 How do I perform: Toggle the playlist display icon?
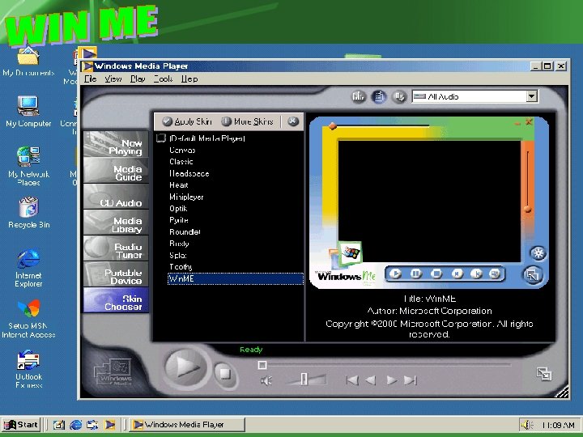pyautogui.click(x=378, y=96)
